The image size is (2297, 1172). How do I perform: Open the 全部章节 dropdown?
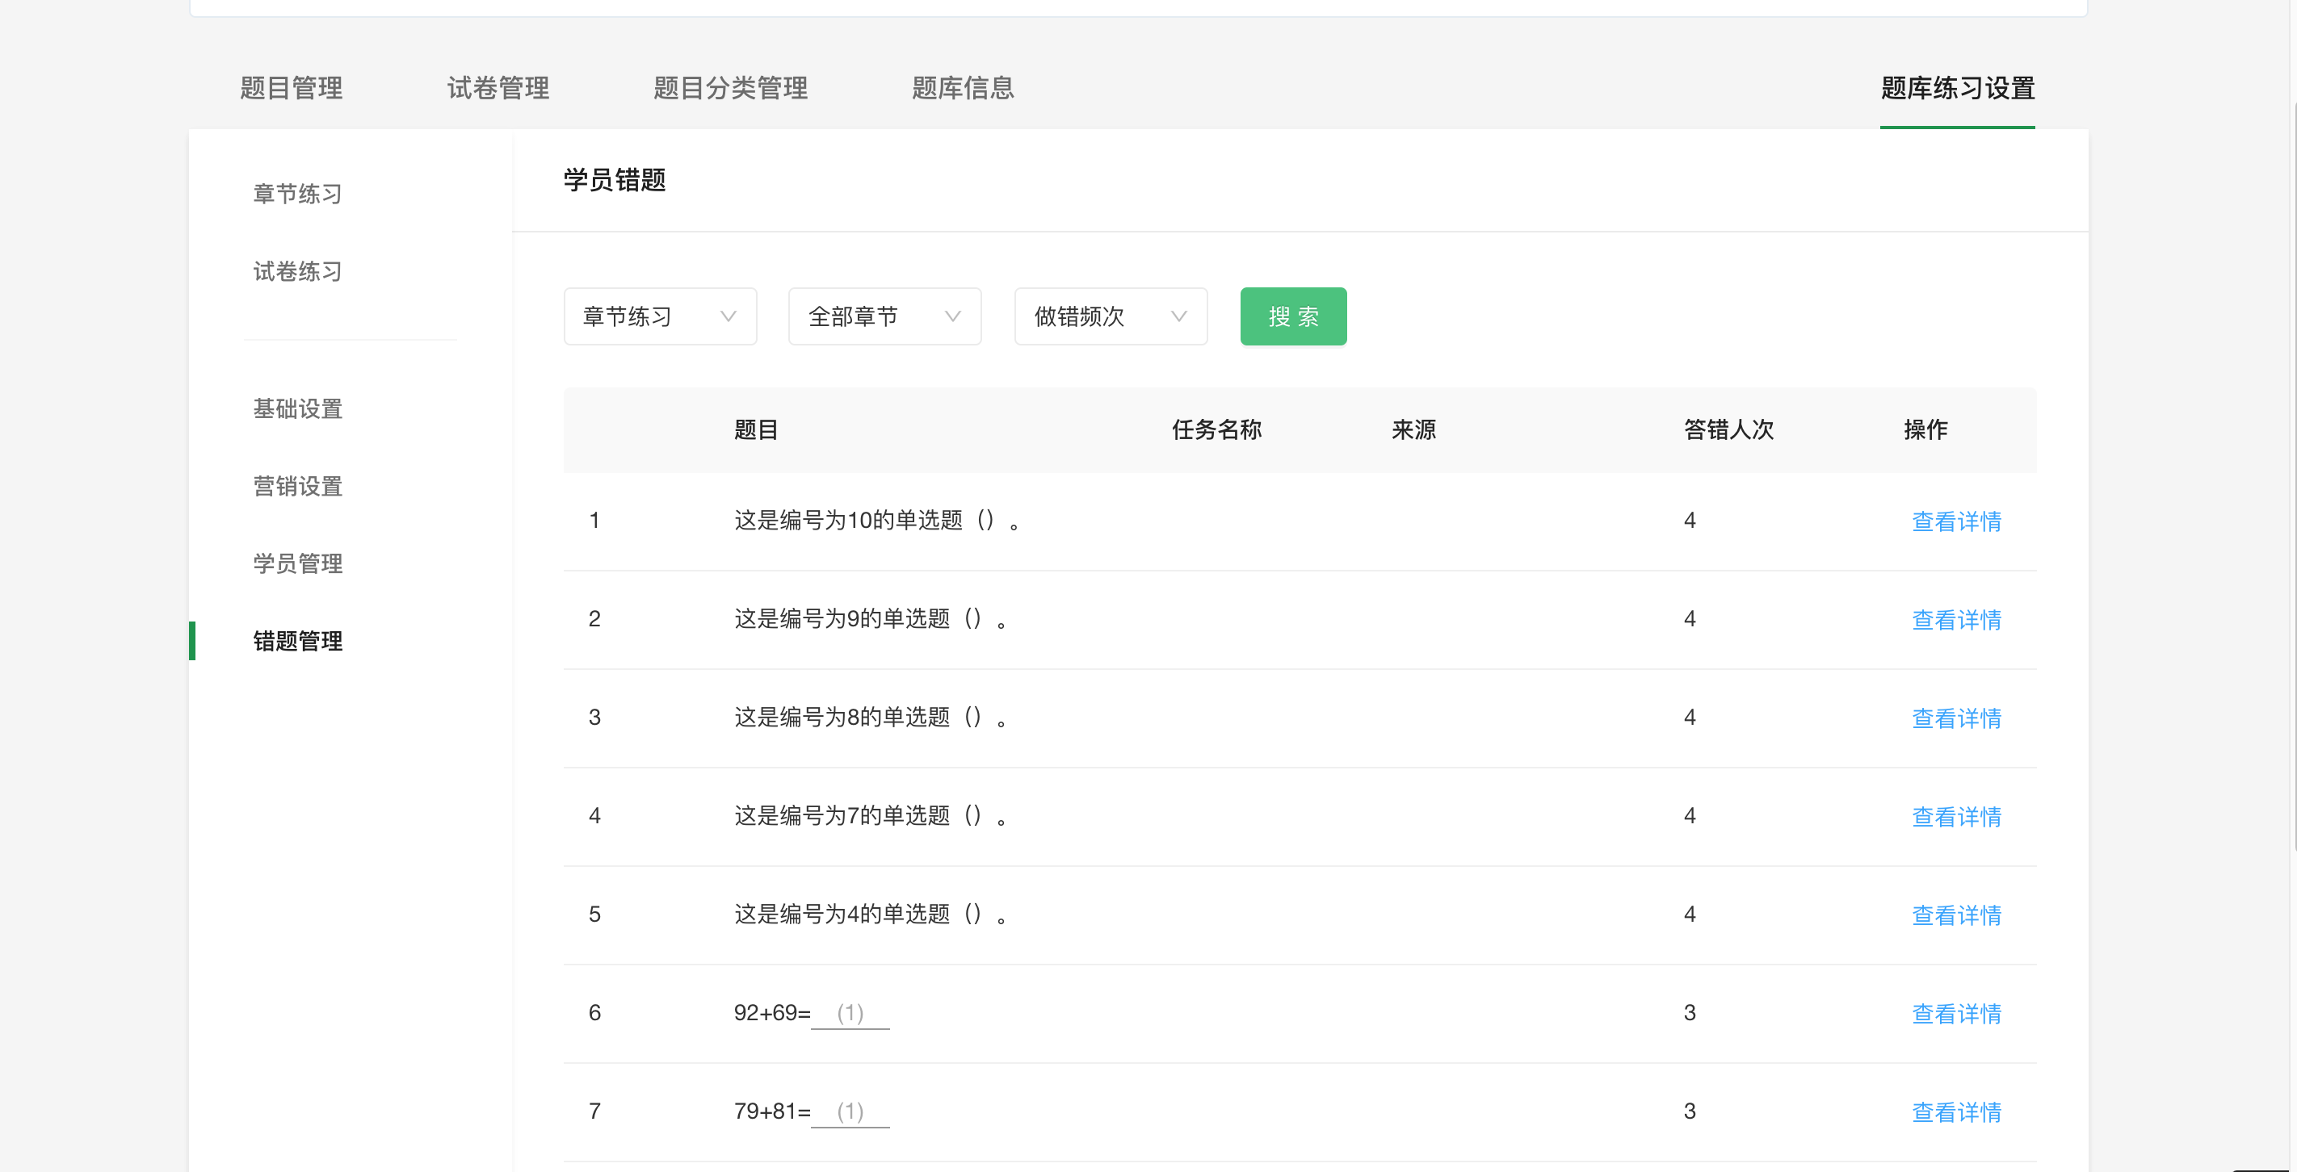[x=884, y=316]
